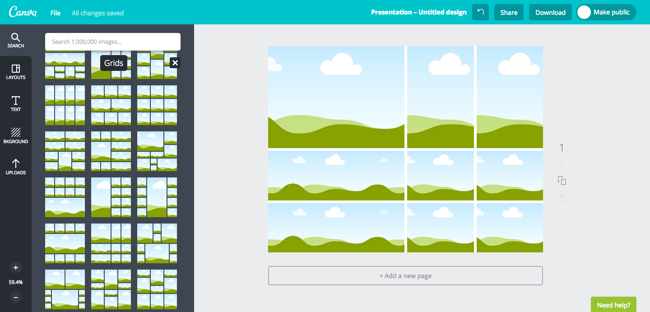The image size is (650, 312).
Task: Move page up with the up arrow
Action: click(x=562, y=135)
